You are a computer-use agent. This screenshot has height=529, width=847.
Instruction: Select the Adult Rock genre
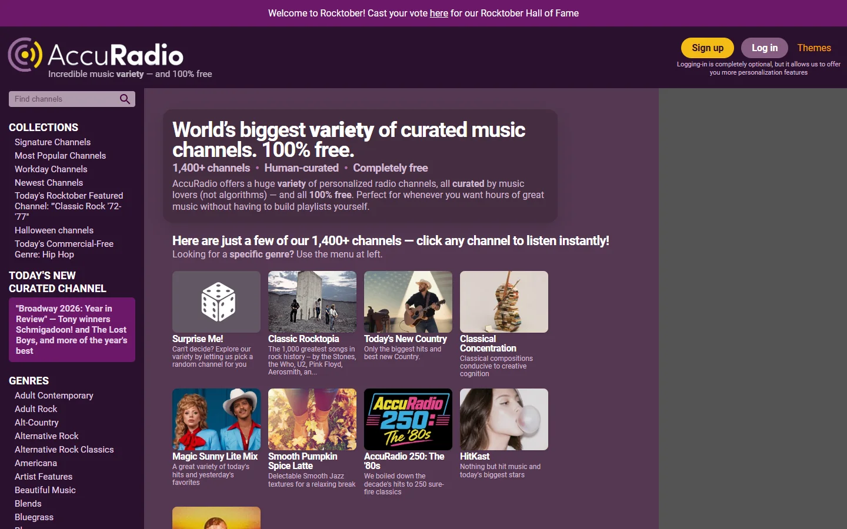point(36,409)
